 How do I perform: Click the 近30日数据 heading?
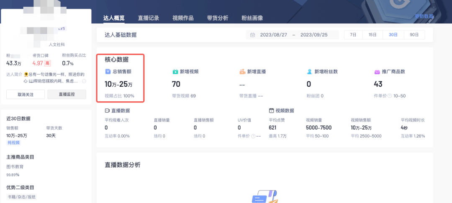pos(18,118)
